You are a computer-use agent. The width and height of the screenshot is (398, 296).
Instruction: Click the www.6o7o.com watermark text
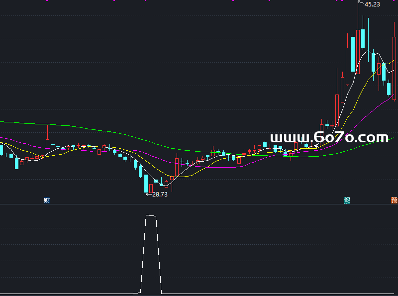click(329, 137)
